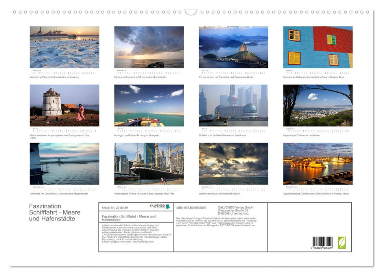Select the Valletta Grand Harbour night image

point(318,163)
